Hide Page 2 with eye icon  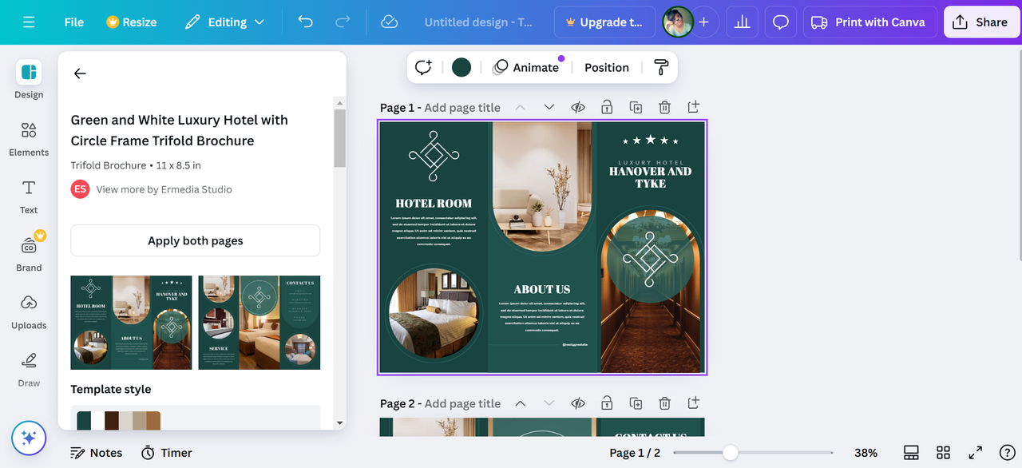pos(578,403)
